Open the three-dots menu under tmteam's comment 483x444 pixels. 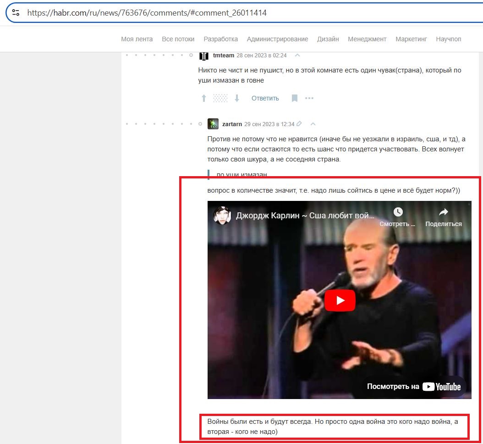(309, 98)
